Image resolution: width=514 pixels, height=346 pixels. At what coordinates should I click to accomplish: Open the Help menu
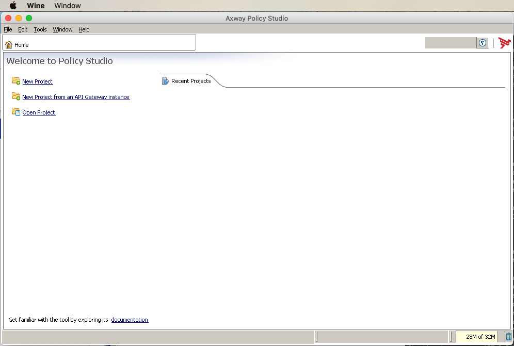pos(84,29)
